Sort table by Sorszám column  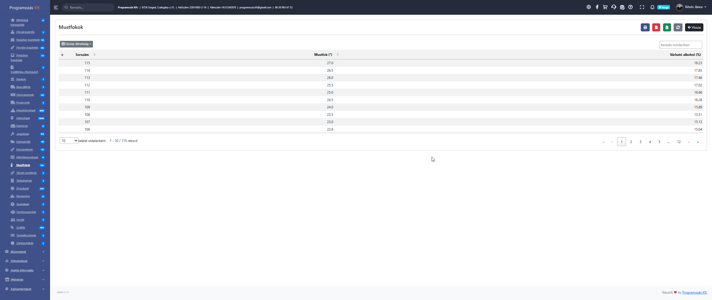[x=82, y=55]
